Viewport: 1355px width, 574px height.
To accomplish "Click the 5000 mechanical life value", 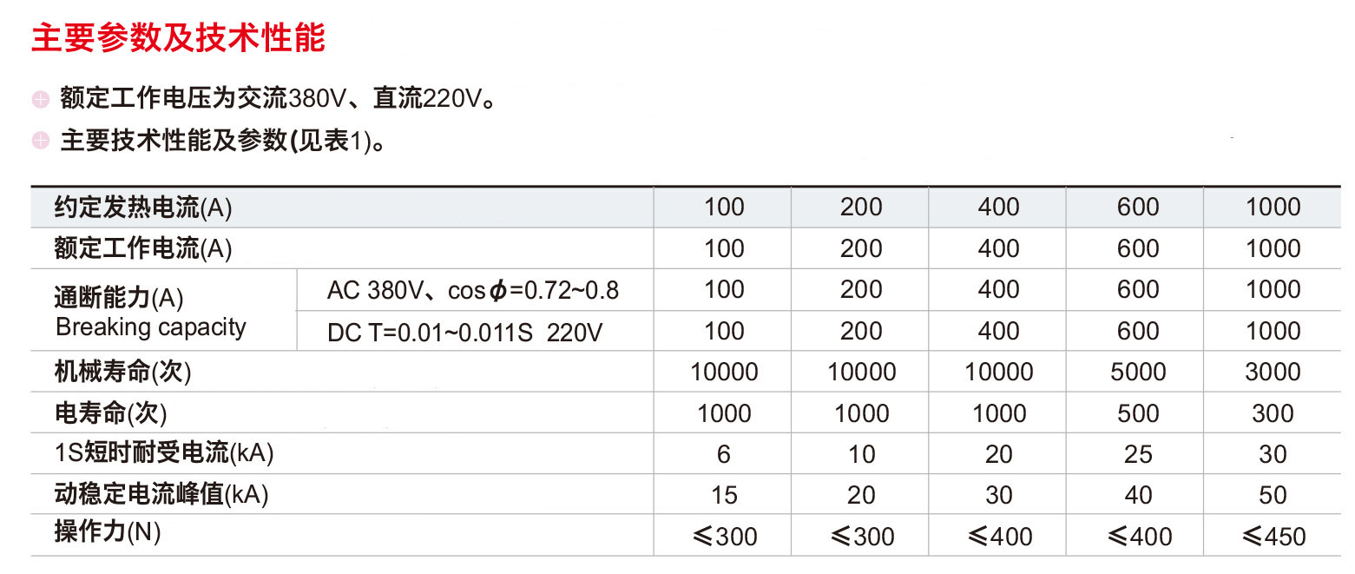I will click(x=1138, y=373).
